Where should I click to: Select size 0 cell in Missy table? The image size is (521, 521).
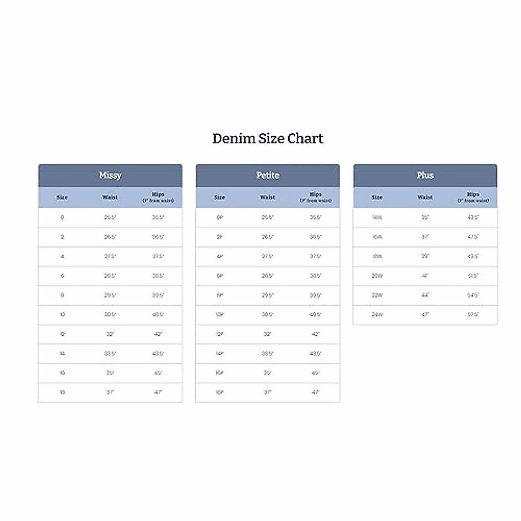click(x=62, y=218)
